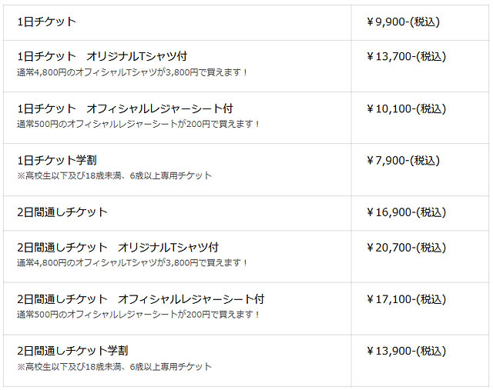Click 2日間通しチケット オフィシャルレジャーシート付 title
This screenshot has height=390, width=493.
pyautogui.click(x=141, y=298)
